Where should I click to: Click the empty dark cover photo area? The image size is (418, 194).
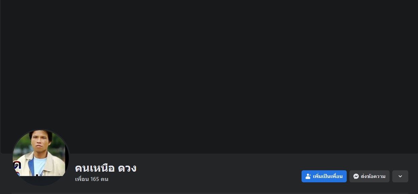[209, 77]
